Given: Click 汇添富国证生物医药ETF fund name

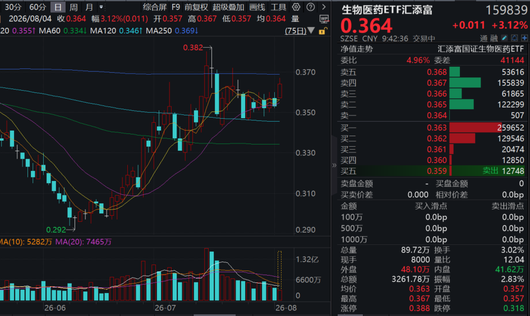Looking at the screenshot, I should pyautogui.click(x=480, y=49).
